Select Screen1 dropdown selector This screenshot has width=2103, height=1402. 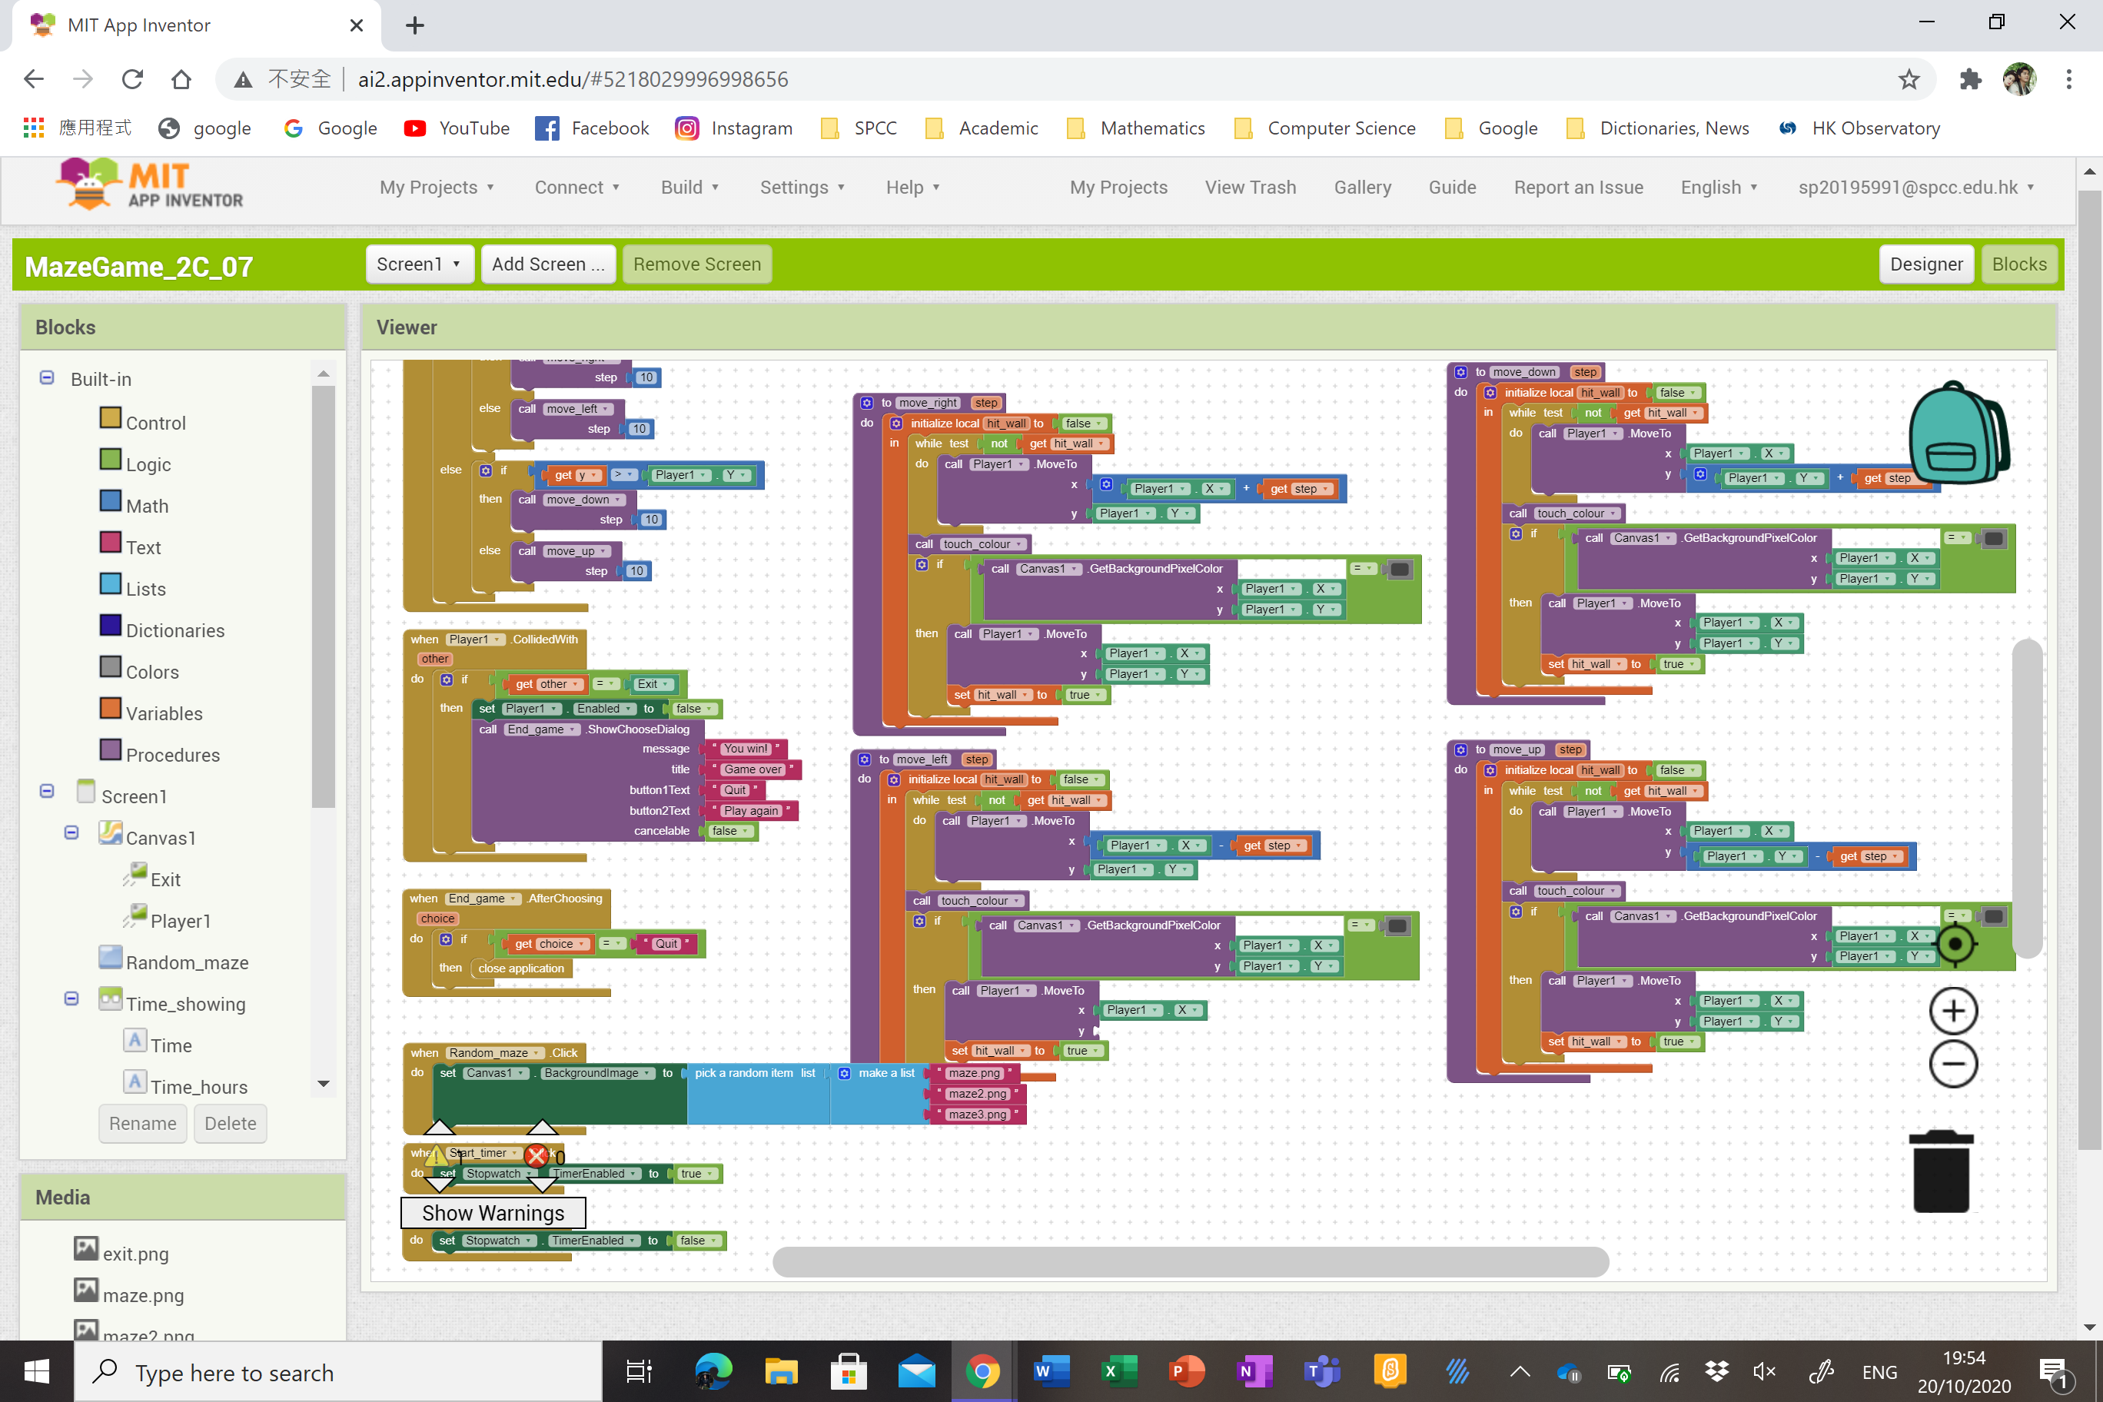(x=418, y=263)
